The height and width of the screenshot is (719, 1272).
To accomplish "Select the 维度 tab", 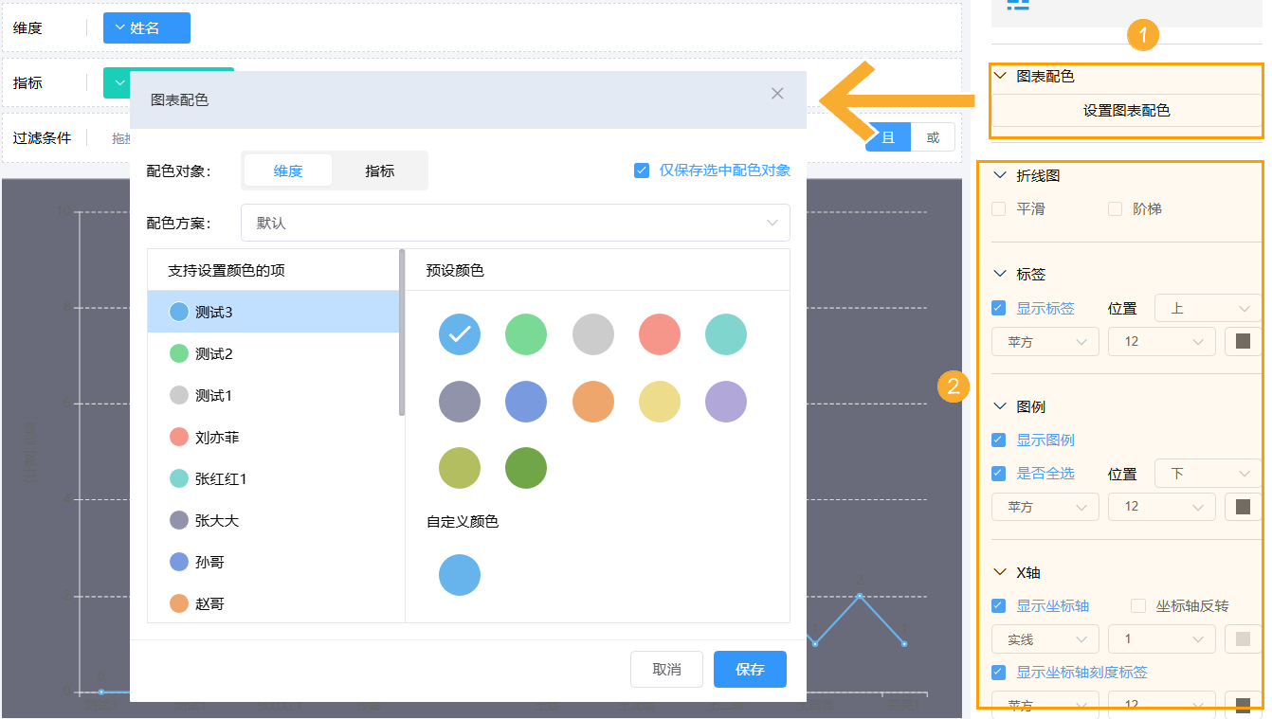I will click(x=288, y=171).
